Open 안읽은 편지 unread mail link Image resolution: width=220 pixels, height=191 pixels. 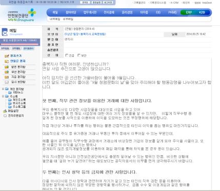[x=17, y=61]
